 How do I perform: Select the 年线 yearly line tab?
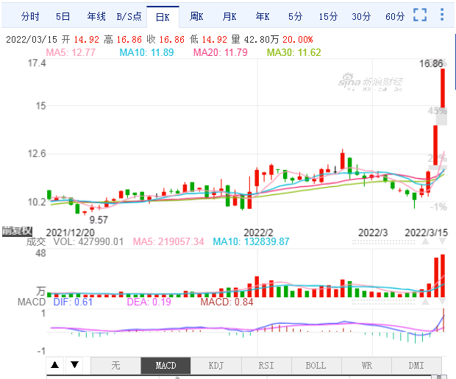(x=96, y=16)
